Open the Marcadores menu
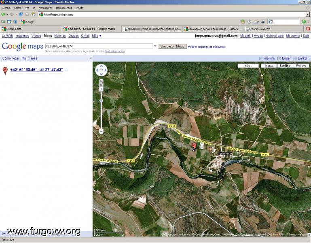The width and height of the screenshot is (311, 243). 45,8
